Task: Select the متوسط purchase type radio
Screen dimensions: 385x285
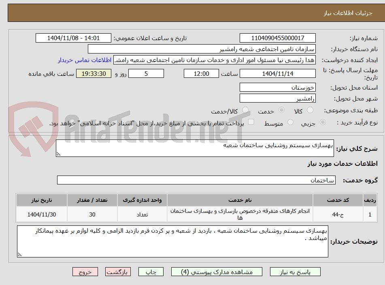Action: coord(290,122)
